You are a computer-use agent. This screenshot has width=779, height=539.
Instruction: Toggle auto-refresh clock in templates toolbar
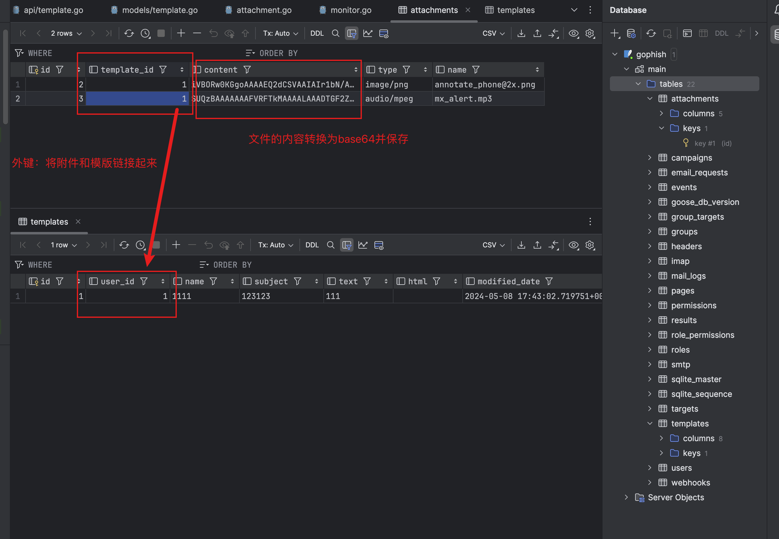[x=141, y=245]
